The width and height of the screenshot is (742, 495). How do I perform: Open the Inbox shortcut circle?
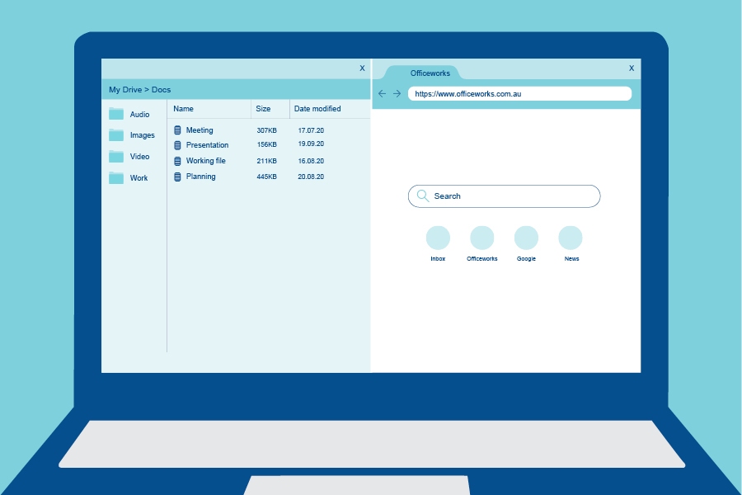(438, 238)
